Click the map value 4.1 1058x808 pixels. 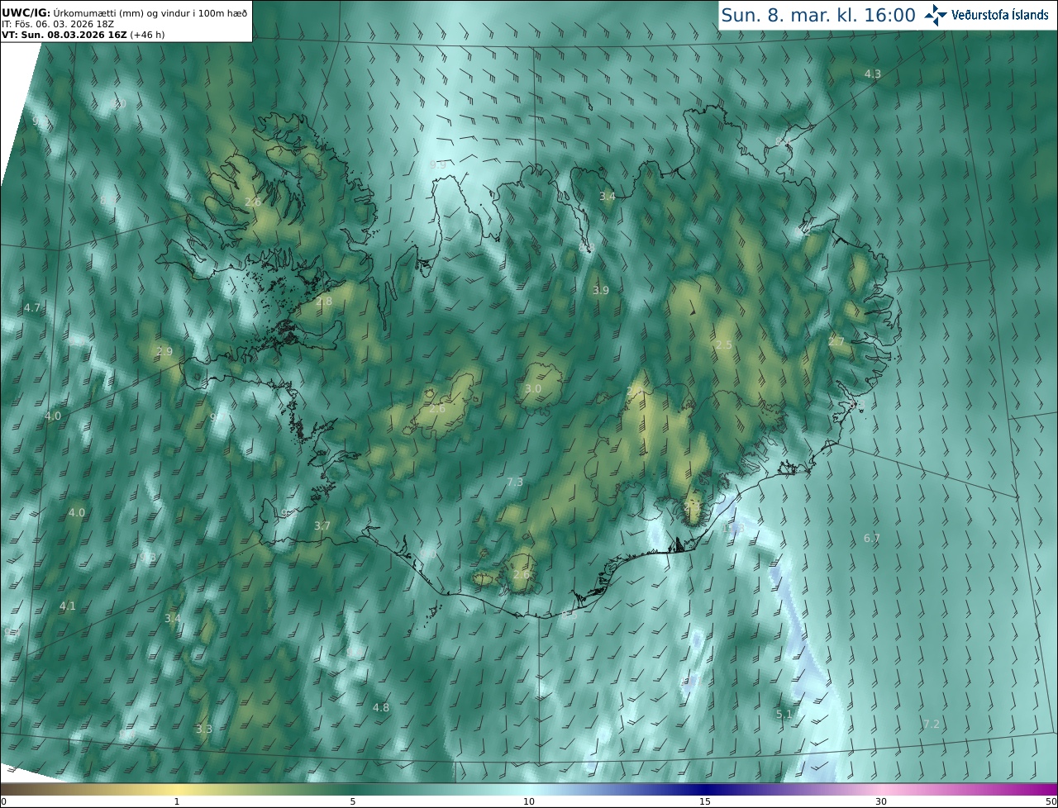click(67, 606)
